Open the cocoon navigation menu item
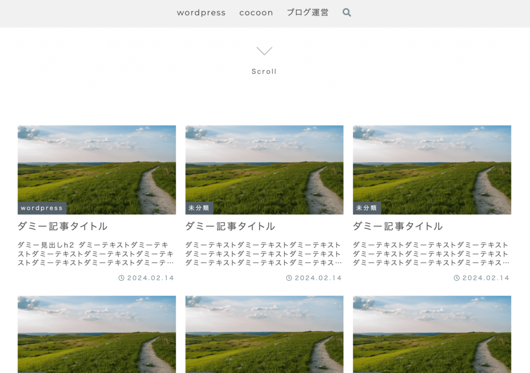 coord(256,12)
